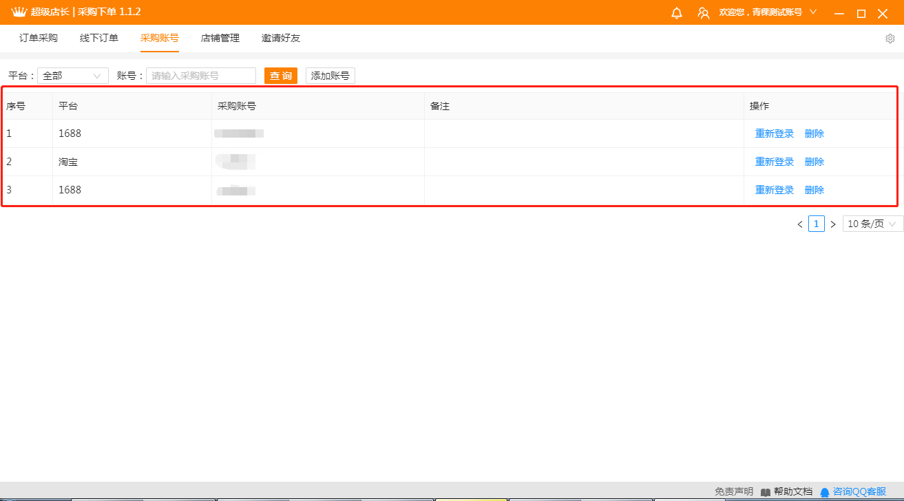
Task: Expand the account menu arrow beside username
Action: (x=813, y=12)
